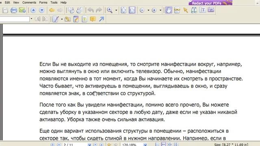Select the blue arrow drawing tool
The image size is (260, 146).
(101, 19)
